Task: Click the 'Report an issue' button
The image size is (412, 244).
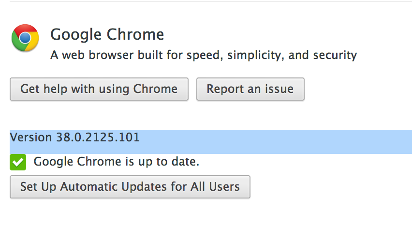Action: tap(250, 89)
